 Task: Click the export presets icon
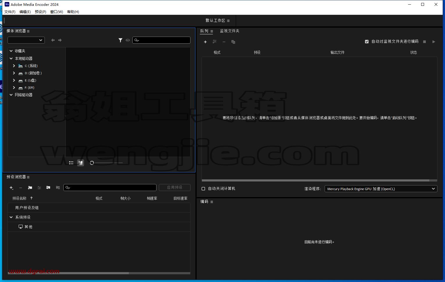pos(58,188)
